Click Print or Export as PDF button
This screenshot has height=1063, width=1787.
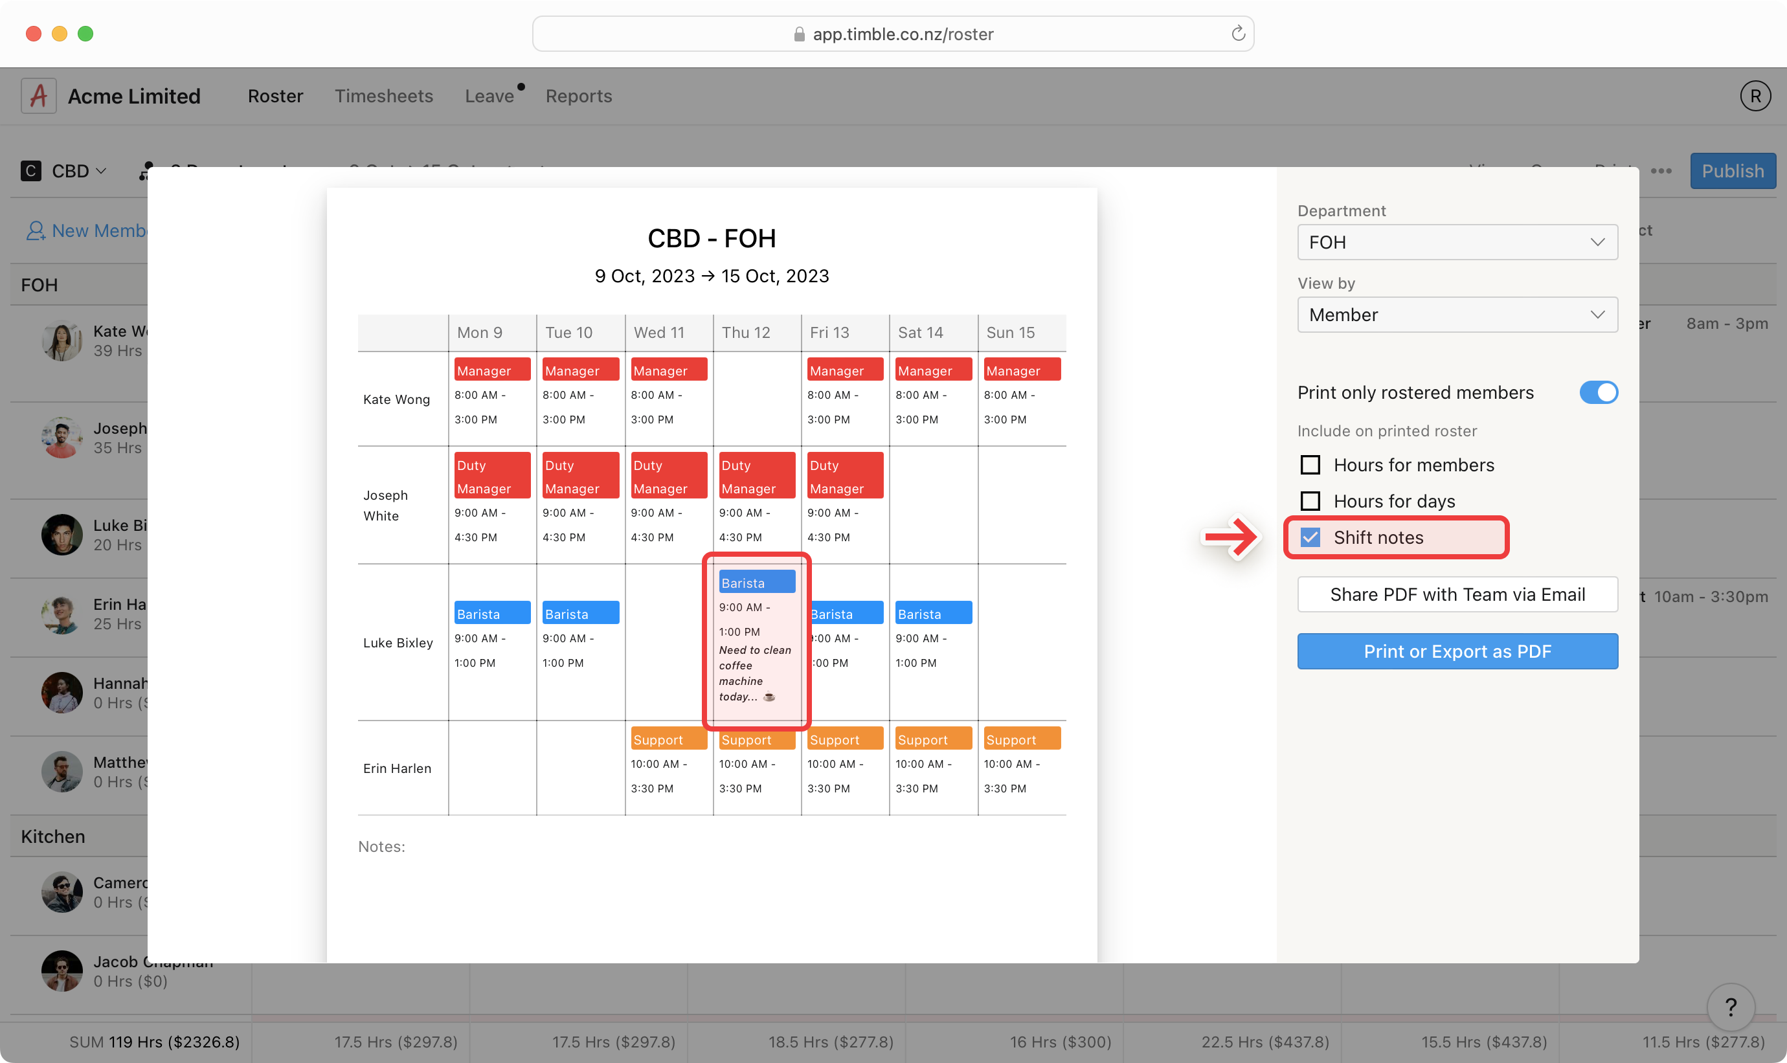(x=1457, y=651)
